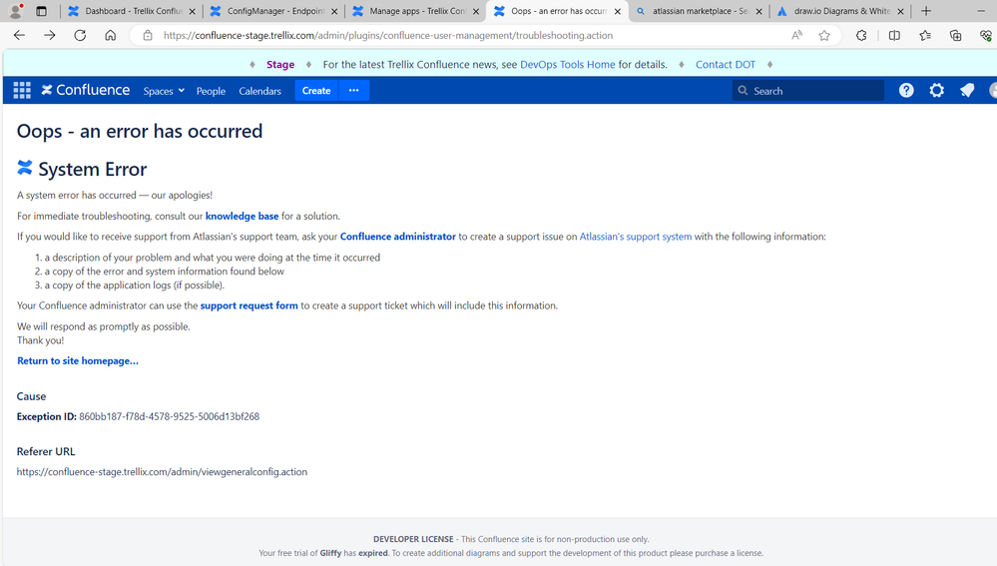Open the Contact DOT link
The image size is (997, 566).
pos(726,64)
